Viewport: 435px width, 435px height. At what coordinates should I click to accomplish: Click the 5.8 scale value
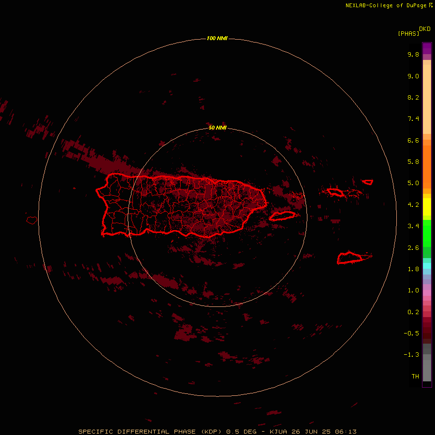413,162
